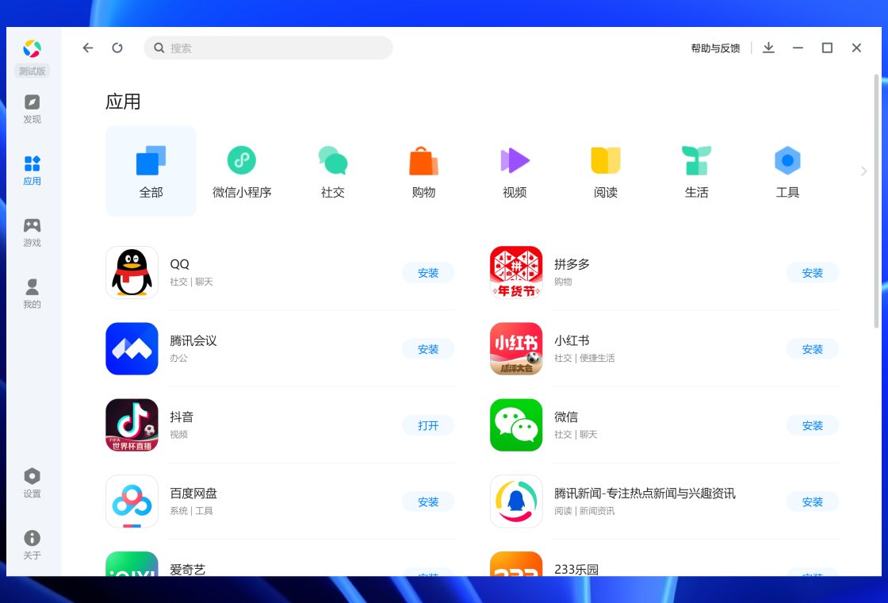
Task: Install the 小红书 app
Action: [x=812, y=349]
